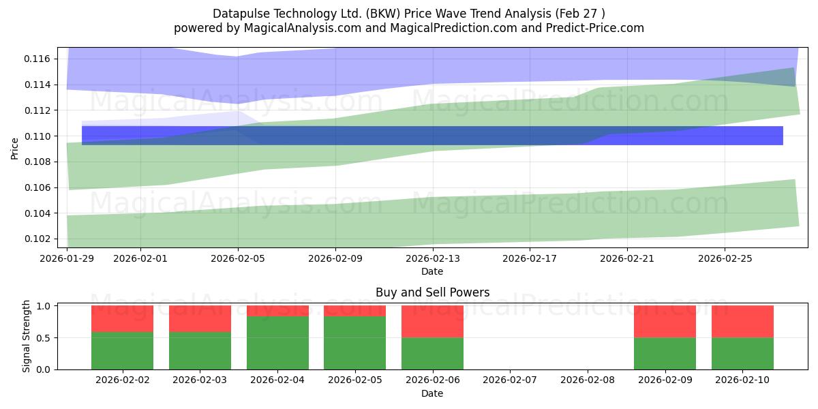Click the red sell bar for 2026-02-10
This screenshot has width=818, height=409.
click(x=742, y=322)
